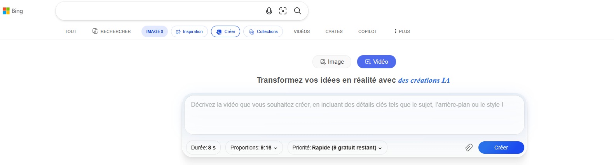Select the IMAGES tab
The width and height of the screenshot is (614, 165).
click(155, 31)
